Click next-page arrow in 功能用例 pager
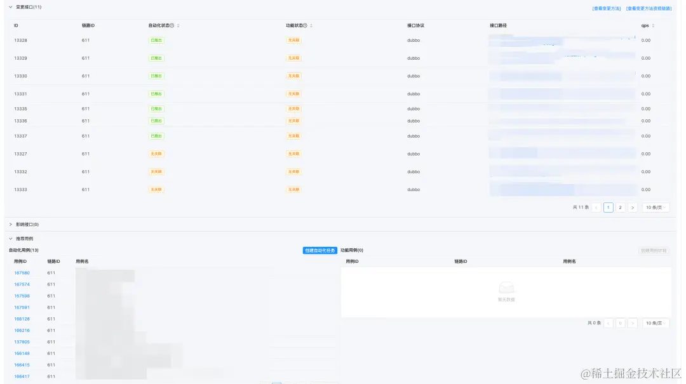Image resolution: width=686 pixels, height=384 pixels. (632, 323)
